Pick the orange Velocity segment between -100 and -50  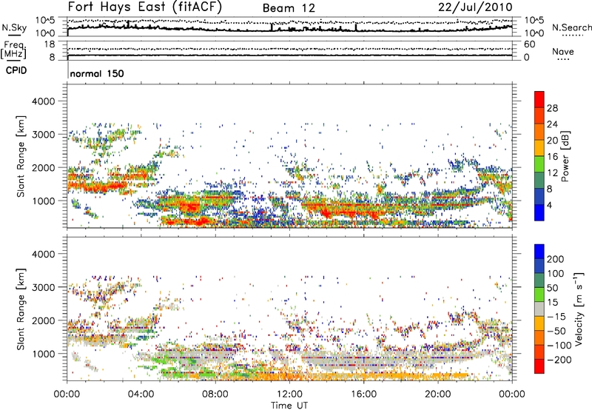(x=539, y=337)
